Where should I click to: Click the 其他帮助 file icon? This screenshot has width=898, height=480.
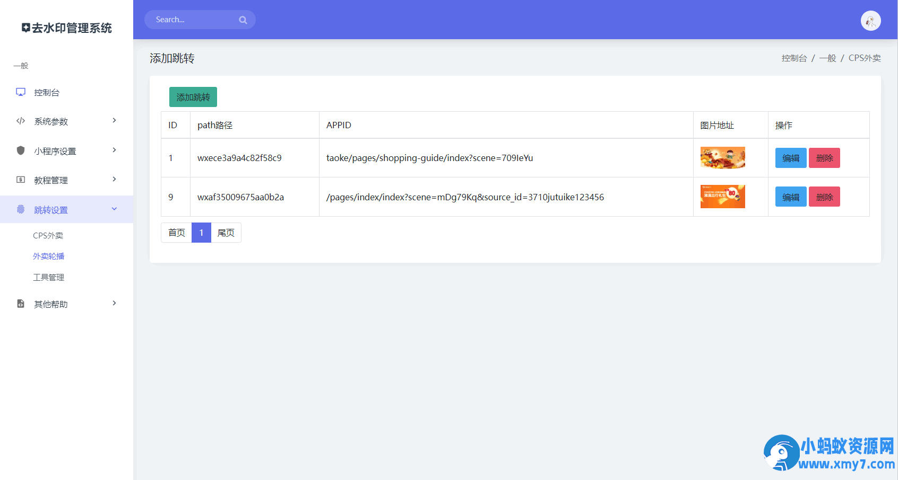(x=21, y=304)
